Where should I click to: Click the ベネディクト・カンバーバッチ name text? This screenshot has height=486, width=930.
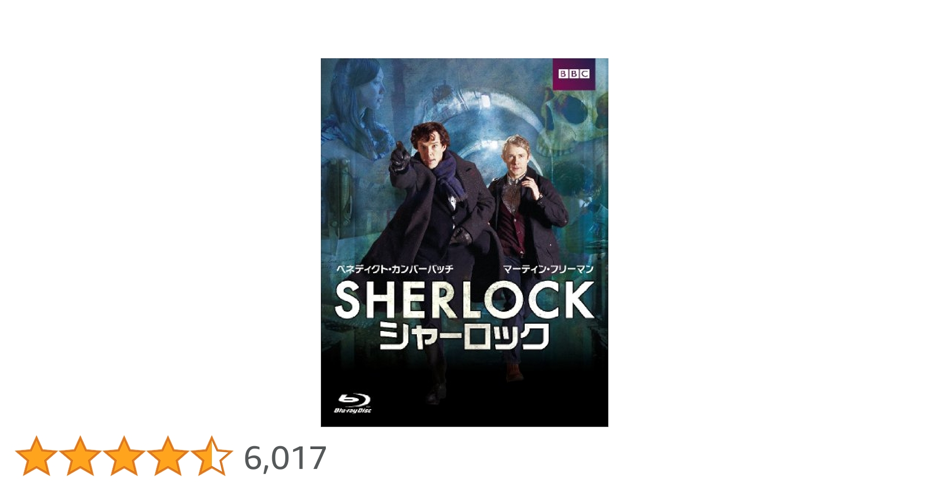coord(395,269)
